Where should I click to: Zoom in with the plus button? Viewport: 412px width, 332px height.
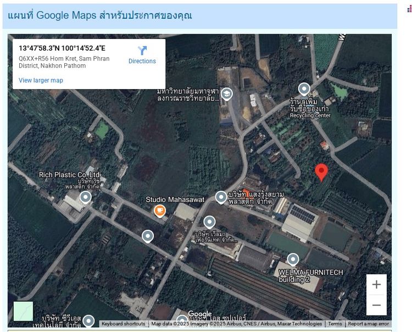pos(376,284)
